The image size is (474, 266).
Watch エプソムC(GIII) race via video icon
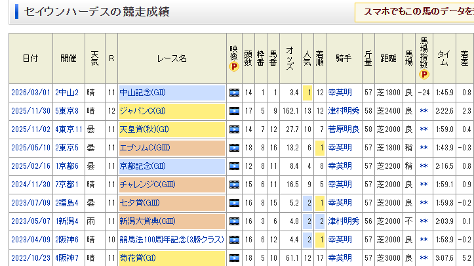[234, 148]
